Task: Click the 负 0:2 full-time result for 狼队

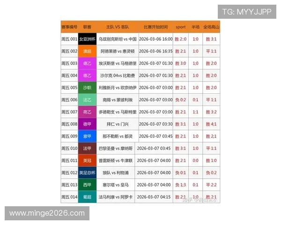Action: tap(211, 172)
